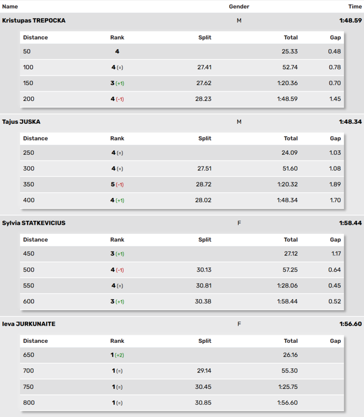The width and height of the screenshot is (364, 417).
Task: Select the 450 distance row rank 3 (+1)
Action: tap(182, 254)
